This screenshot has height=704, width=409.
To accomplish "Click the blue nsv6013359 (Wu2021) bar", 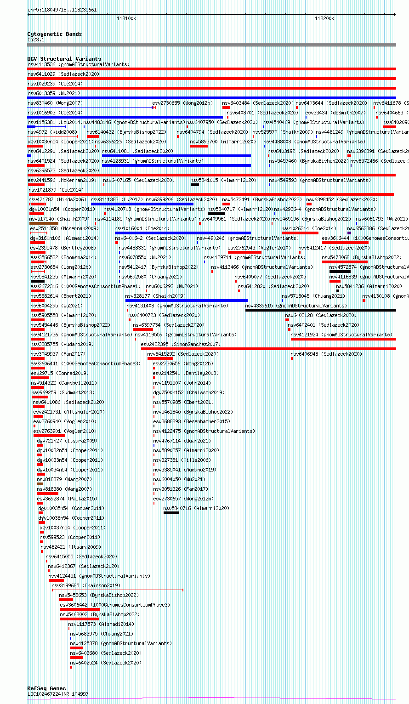I will click(x=212, y=98).
